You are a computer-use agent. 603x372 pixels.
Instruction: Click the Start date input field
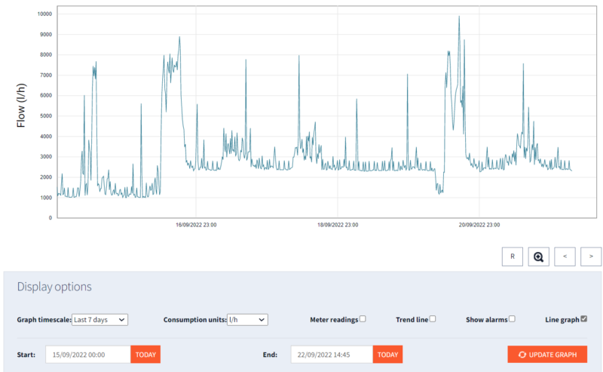coord(87,354)
